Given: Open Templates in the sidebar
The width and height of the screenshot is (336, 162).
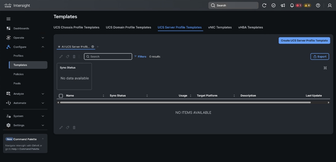Looking at the screenshot, I should [28, 65].
